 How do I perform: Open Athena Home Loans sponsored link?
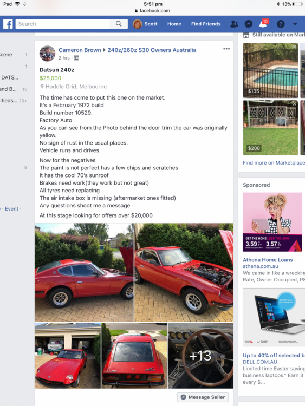(268, 260)
